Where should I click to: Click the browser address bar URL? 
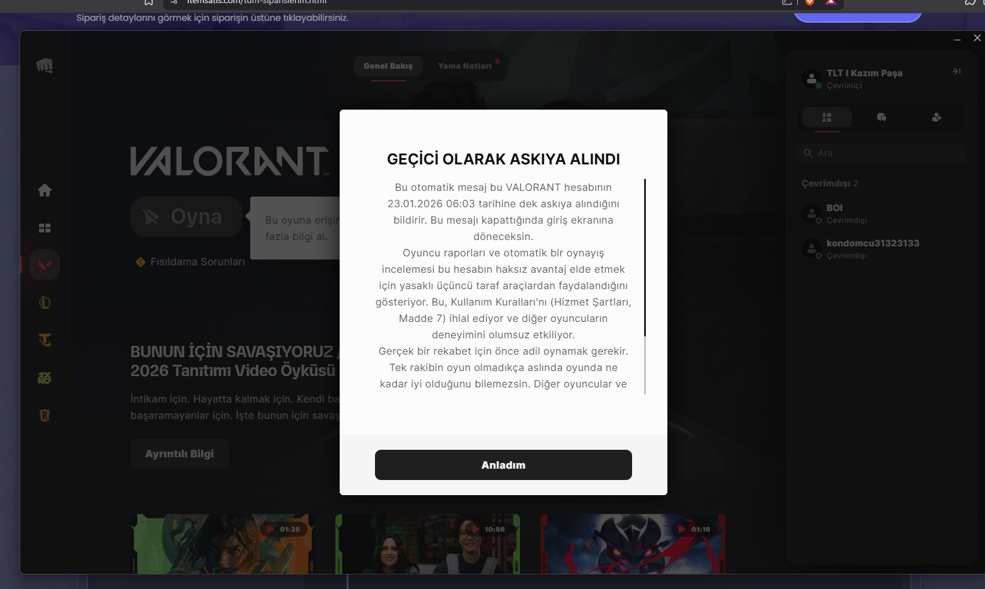tap(256, 2)
